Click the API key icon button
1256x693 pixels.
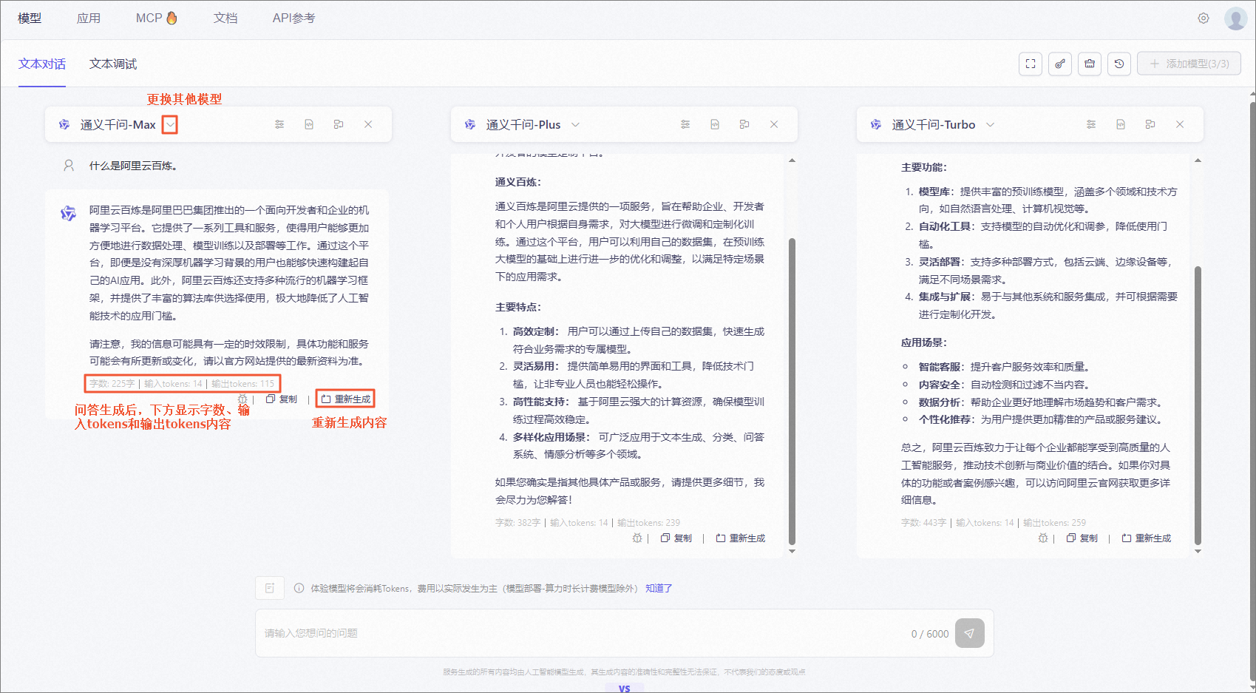pos(1060,64)
